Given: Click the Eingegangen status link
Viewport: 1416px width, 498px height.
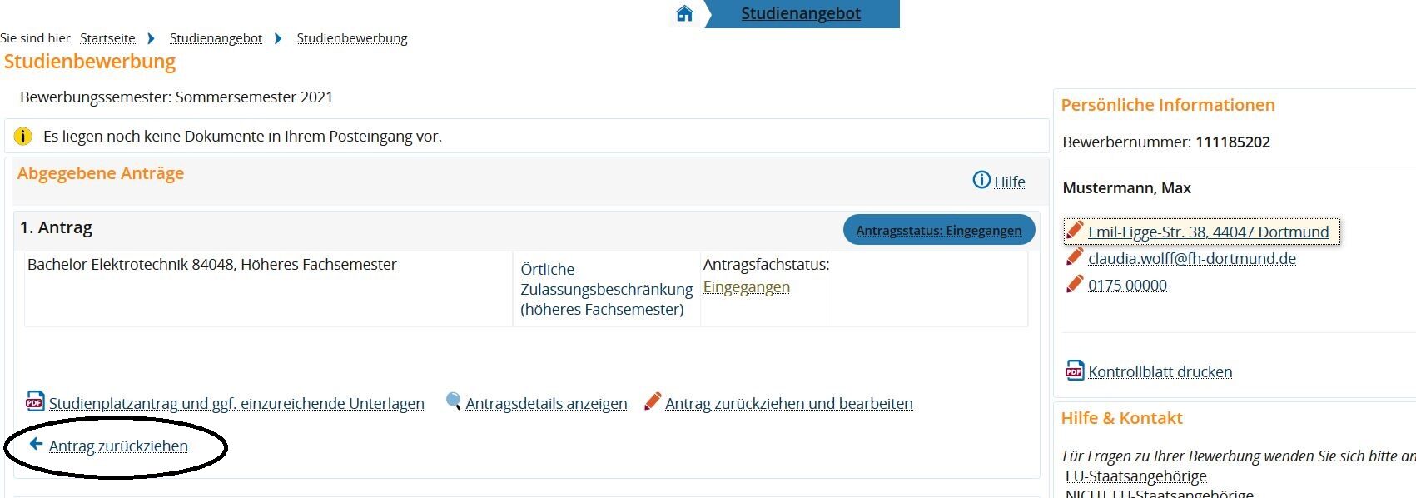Looking at the screenshot, I should (746, 287).
